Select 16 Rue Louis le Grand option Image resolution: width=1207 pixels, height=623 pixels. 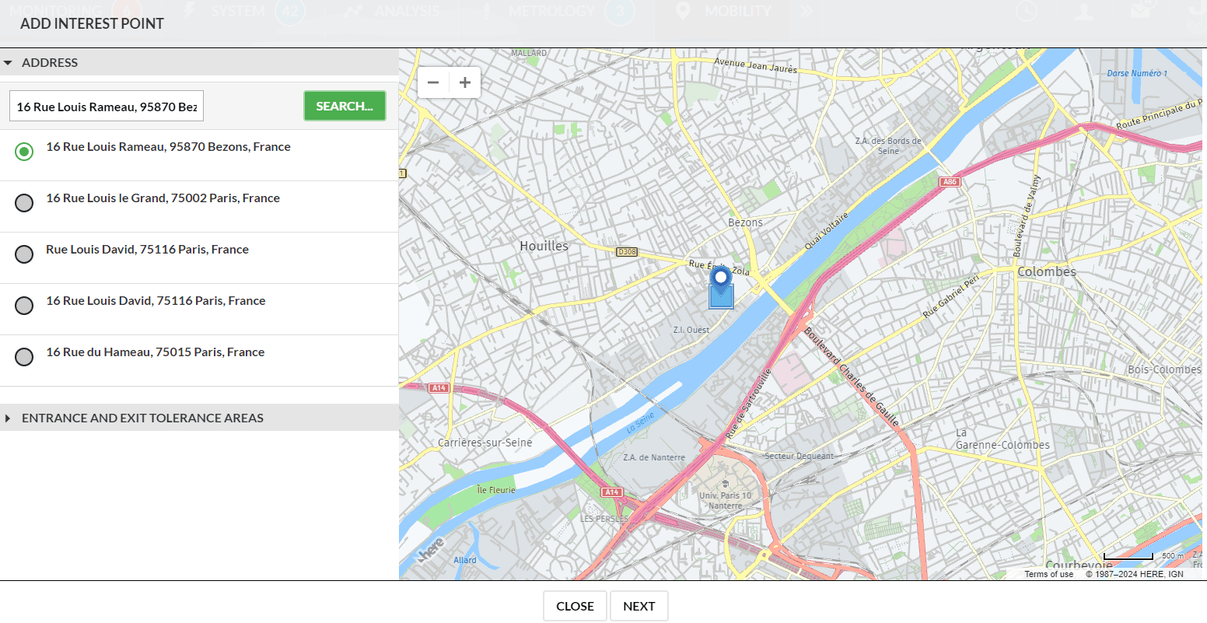24,203
